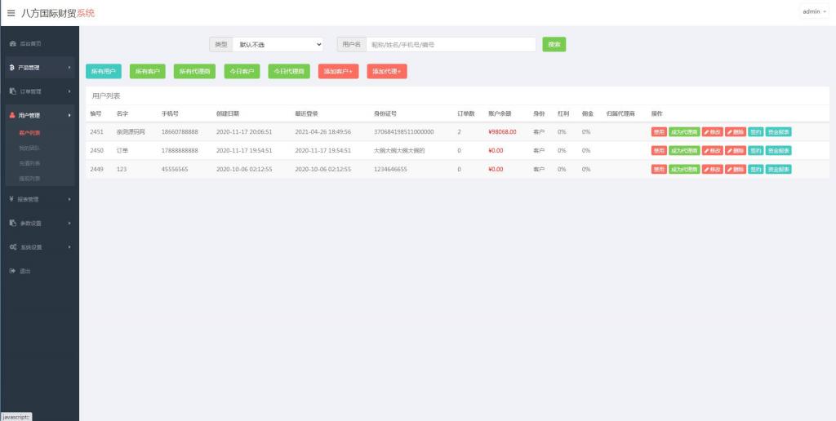
Task: Open the admin dropdown in the top right
Action: 813,12
